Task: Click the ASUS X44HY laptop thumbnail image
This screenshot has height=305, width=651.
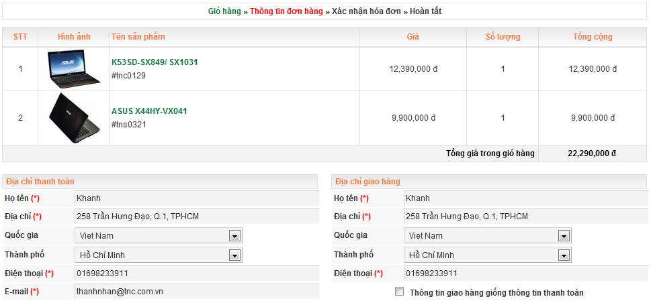Action: (x=74, y=118)
